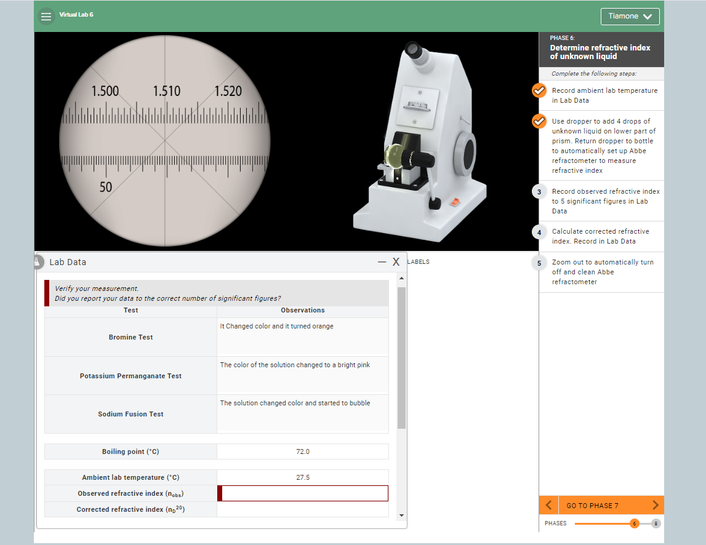Click step 1 completed checkmark icon
This screenshot has width=706, height=545.
(539, 90)
